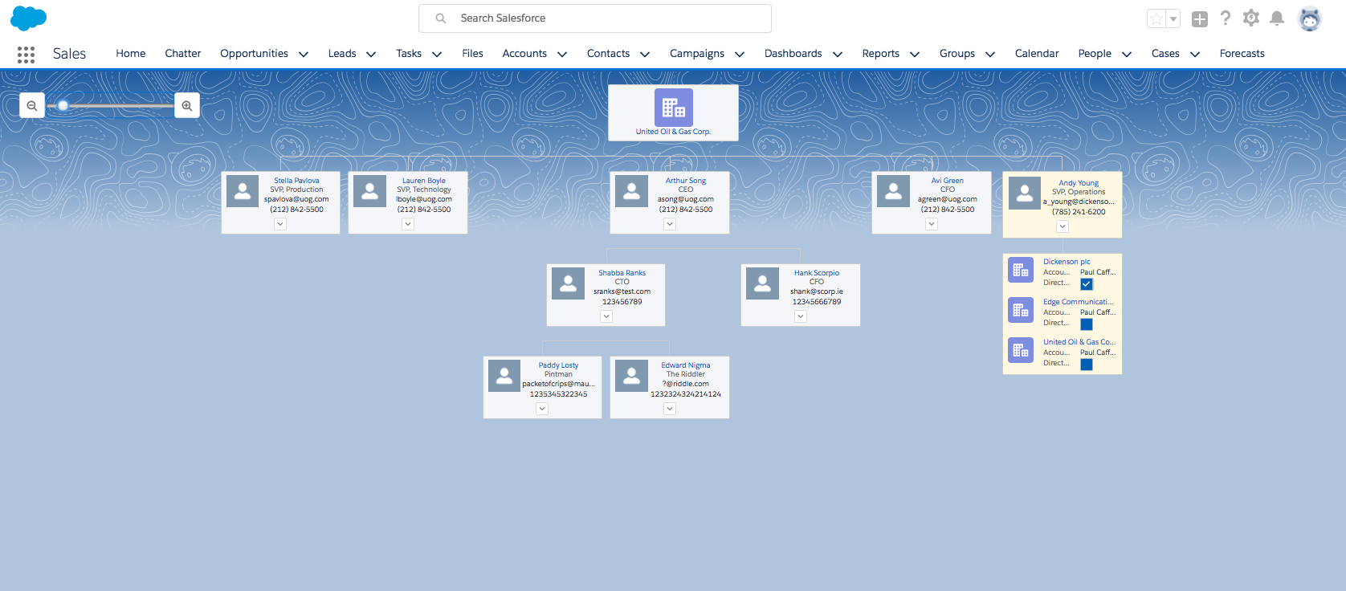Expand Shabba Ranks' card chevron
The width and height of the screenshot is (1346, 591).
606,316
